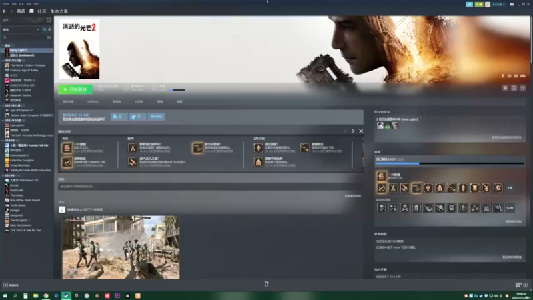Close the post-game summary panel

click(361, 131)
